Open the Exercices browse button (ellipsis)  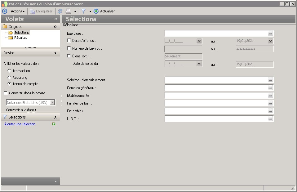point(270,33)
